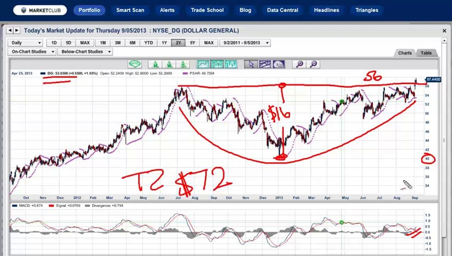Select the trendline drawing tool
This screenshot has height=256, width=452.
pos(265,64)
